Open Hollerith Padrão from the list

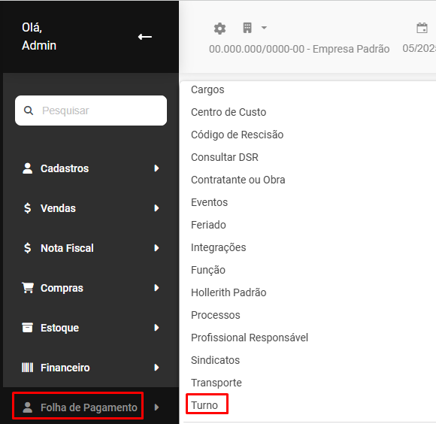tap(229, 292)
